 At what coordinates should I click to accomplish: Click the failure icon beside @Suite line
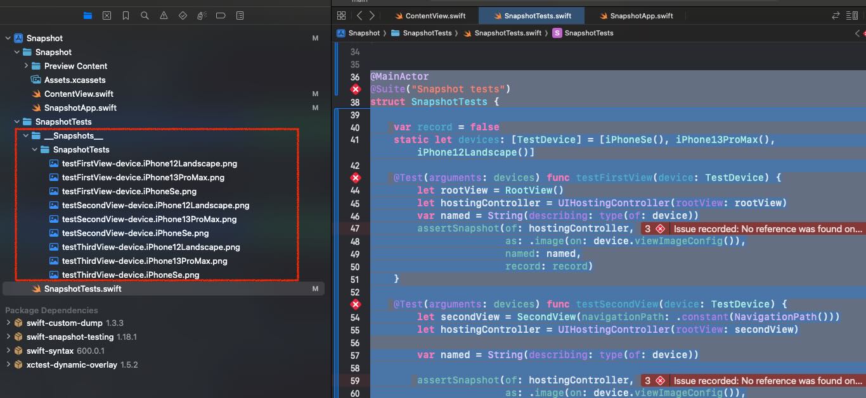355,89
